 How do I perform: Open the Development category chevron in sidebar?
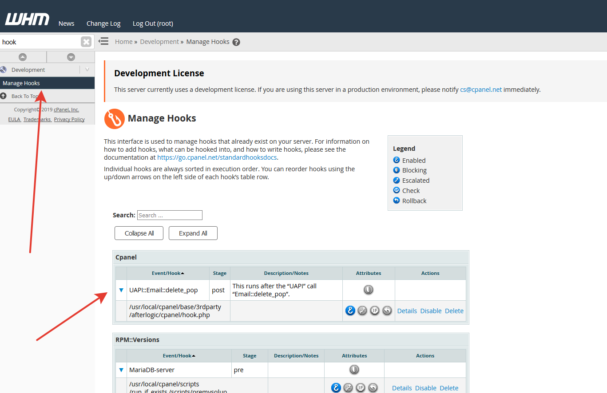click(x=87, y=70)
